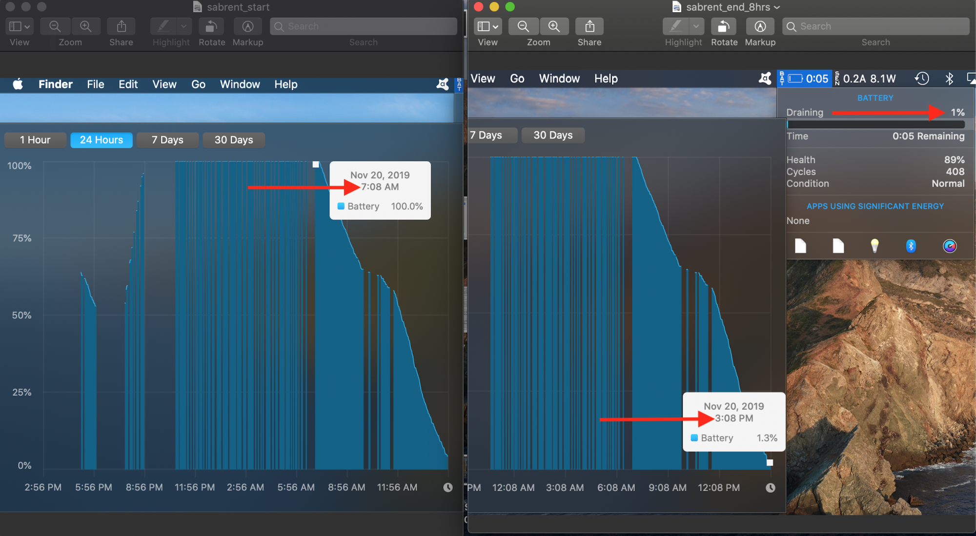Select the 1 Hour range toggle
This screenshot has height=536, width=976.
[x=35, y=140]
